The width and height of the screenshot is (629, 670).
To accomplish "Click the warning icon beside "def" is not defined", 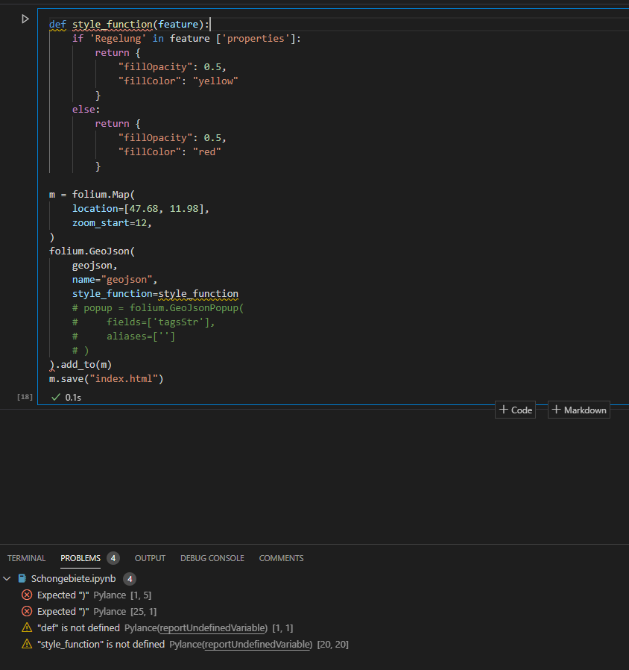I will click(x=28, y=627).
